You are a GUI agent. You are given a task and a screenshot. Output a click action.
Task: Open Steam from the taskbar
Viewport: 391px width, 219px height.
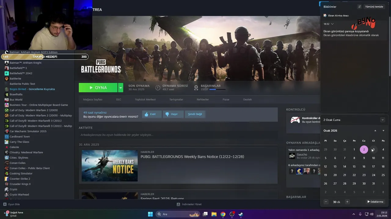coord(241,214)
